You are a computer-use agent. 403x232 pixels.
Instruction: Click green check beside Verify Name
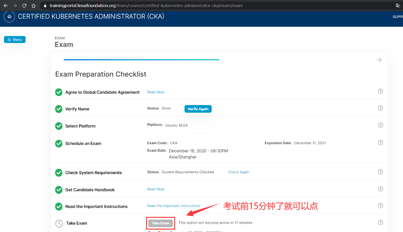tap(59, 109)
